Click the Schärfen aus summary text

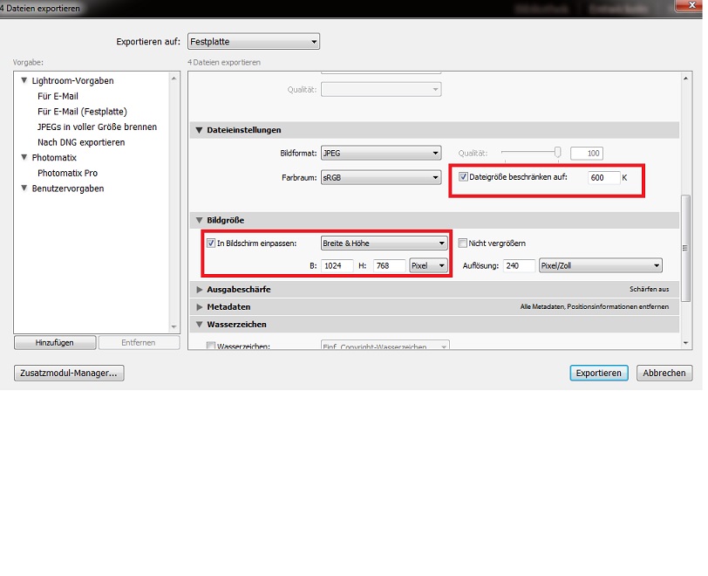pos(649,290)
